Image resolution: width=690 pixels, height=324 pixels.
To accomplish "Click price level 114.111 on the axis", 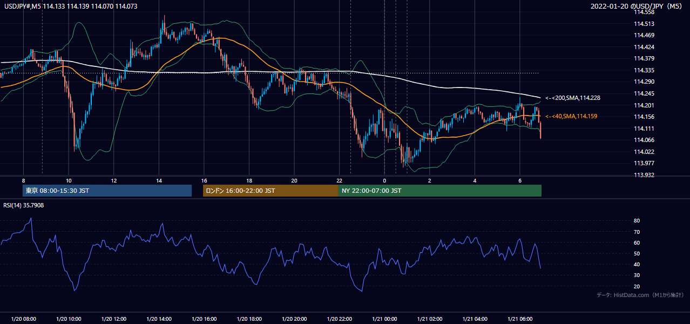I will coord(644,129).
